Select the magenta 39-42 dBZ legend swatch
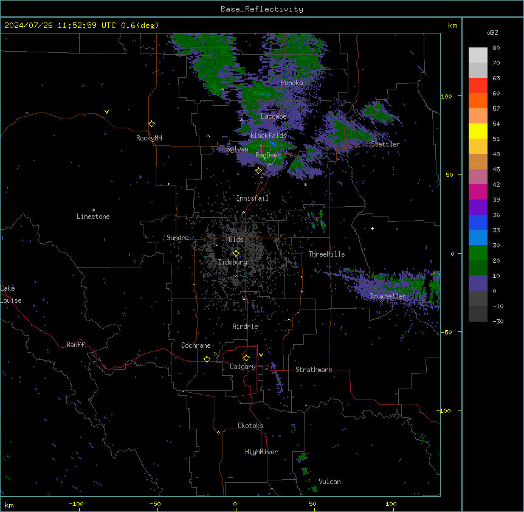524x512 pixels. point(478,192)
